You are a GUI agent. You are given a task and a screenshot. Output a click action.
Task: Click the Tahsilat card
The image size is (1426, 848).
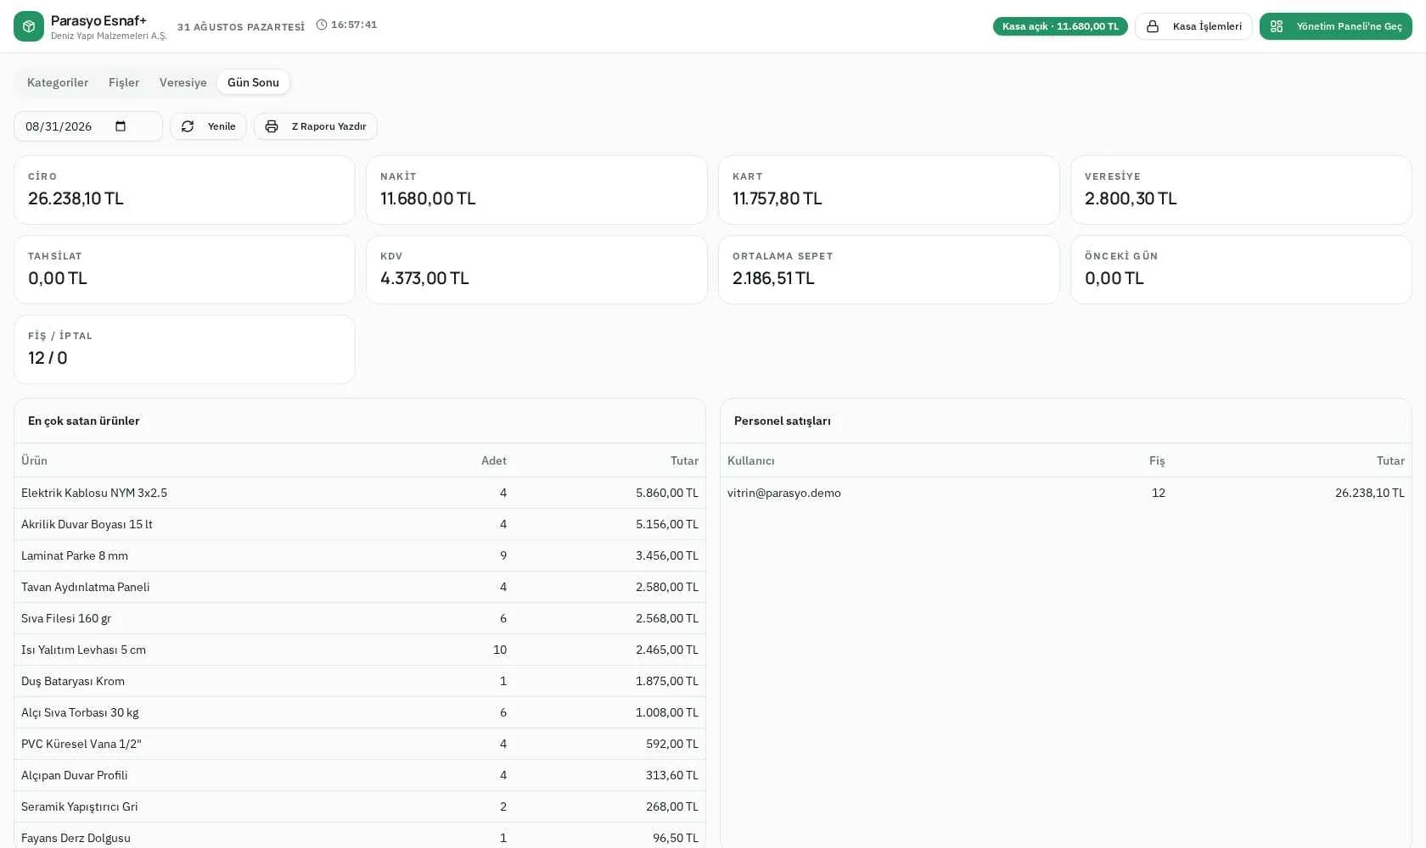click(x=184, y=270)
